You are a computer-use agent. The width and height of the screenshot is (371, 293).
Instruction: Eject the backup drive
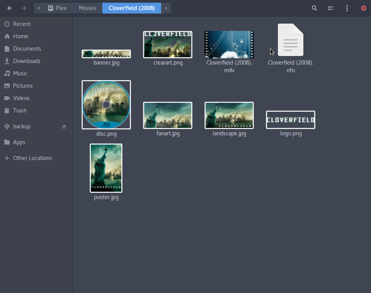click(x=64, y=126)
